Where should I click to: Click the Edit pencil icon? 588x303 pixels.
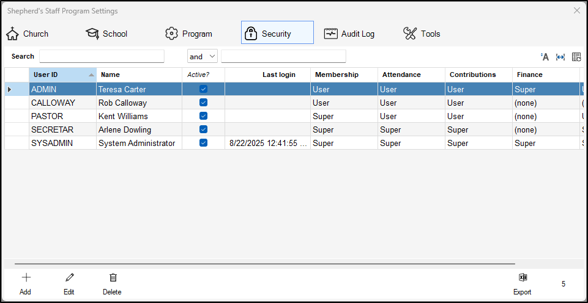(69, 277)
